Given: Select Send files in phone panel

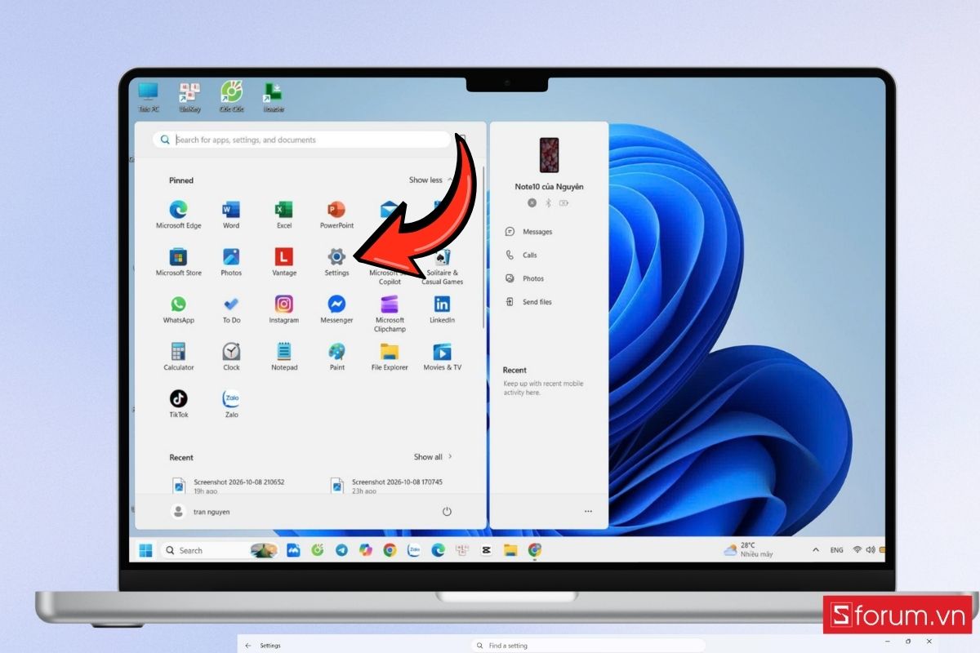Looking at the screenshot, I should pos(529,302).
